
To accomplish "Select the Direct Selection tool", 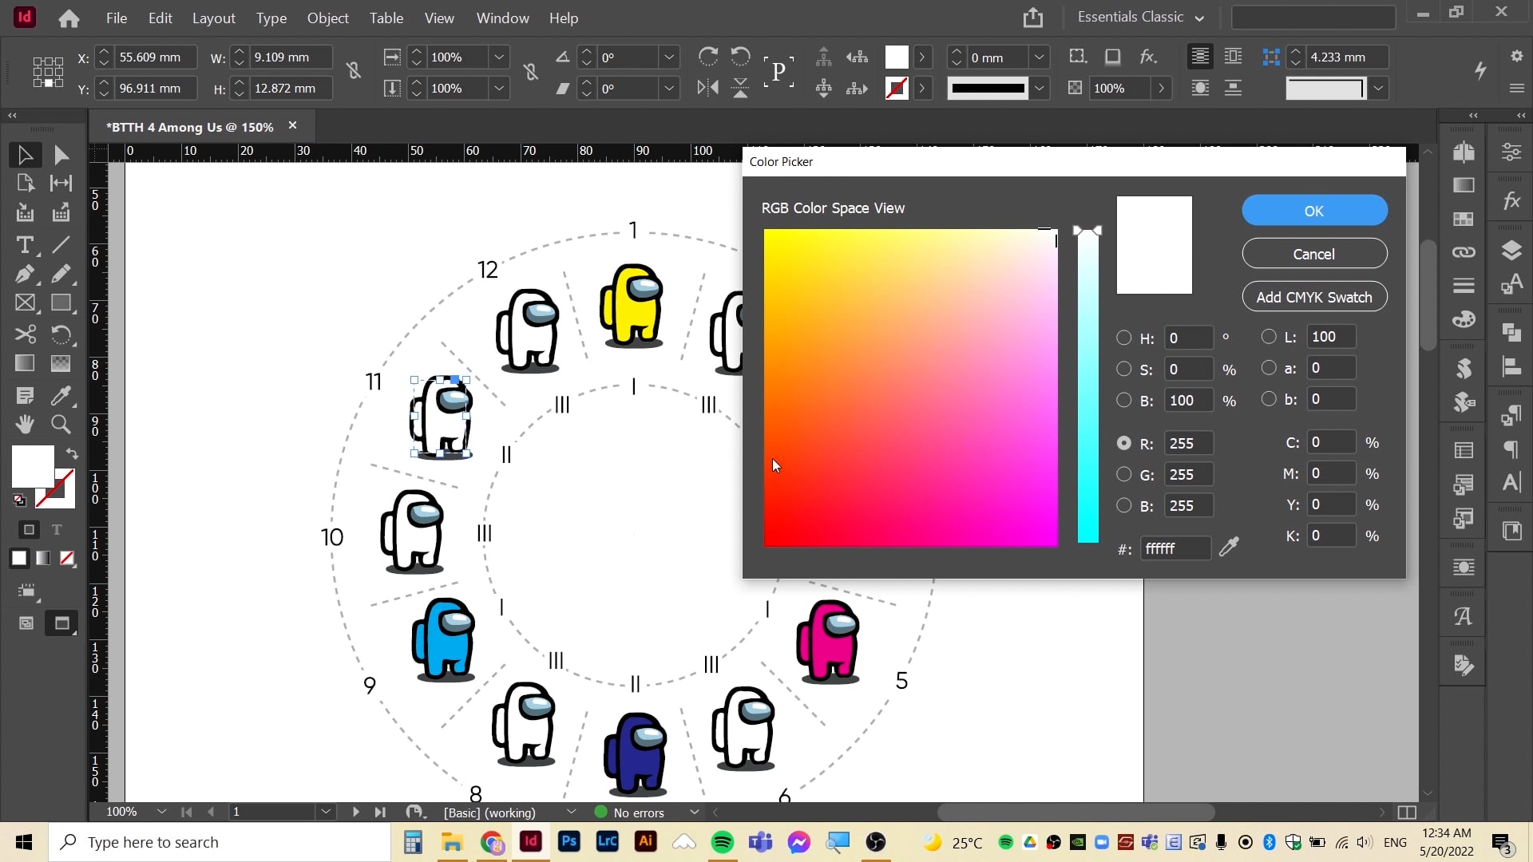I will (61, 155).
